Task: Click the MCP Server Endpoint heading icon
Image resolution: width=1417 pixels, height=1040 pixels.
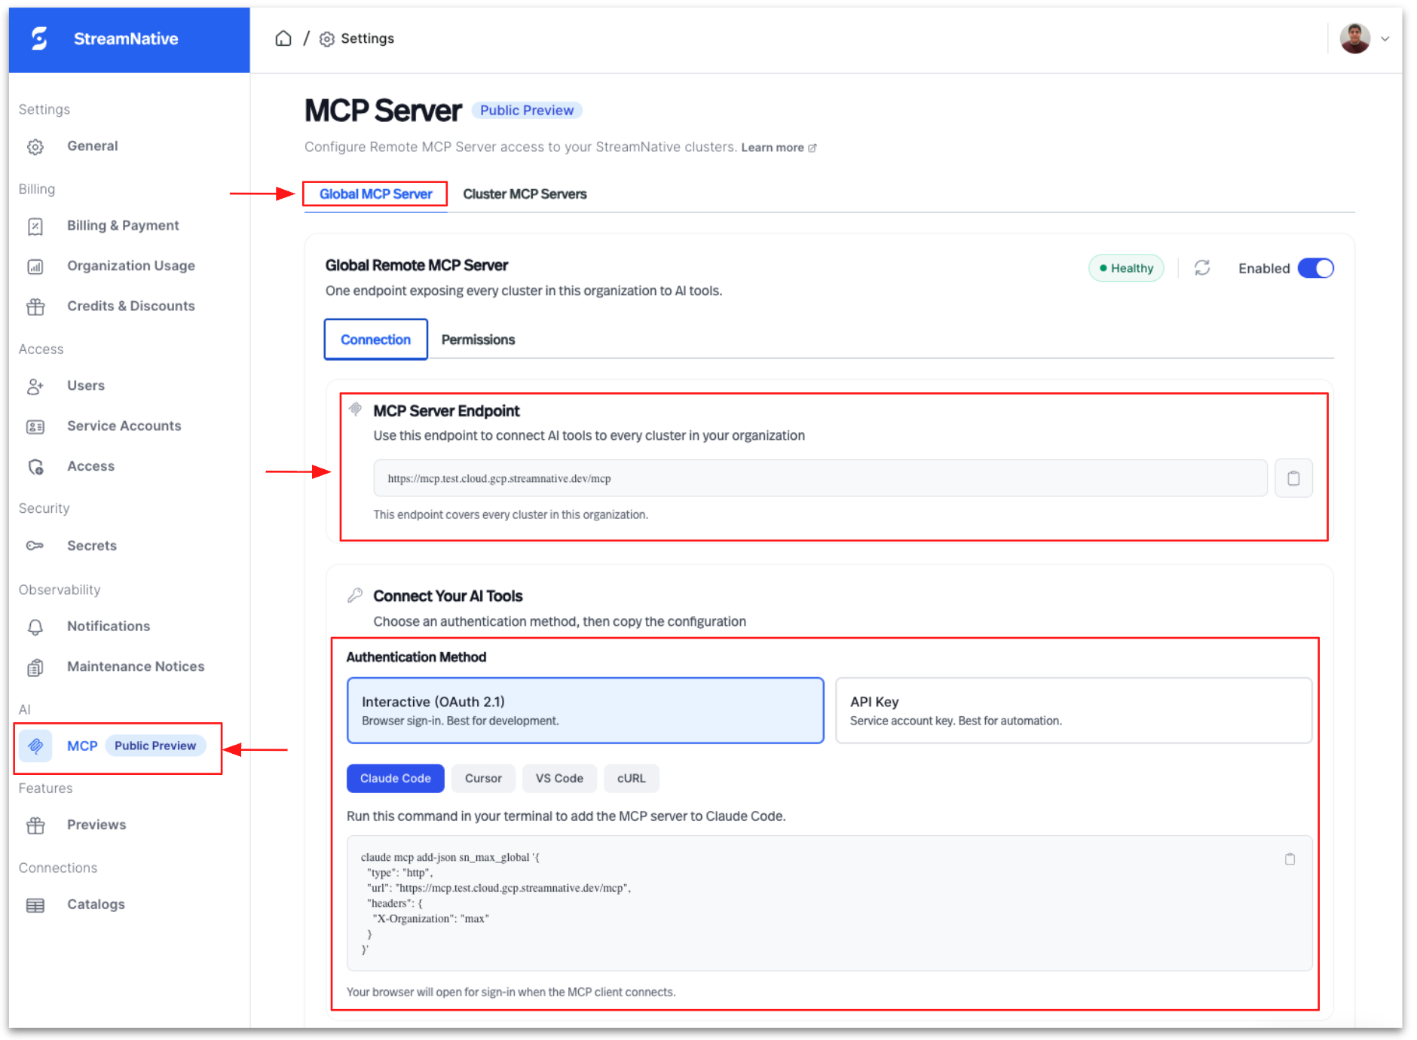Action: [x=356, y=410]
